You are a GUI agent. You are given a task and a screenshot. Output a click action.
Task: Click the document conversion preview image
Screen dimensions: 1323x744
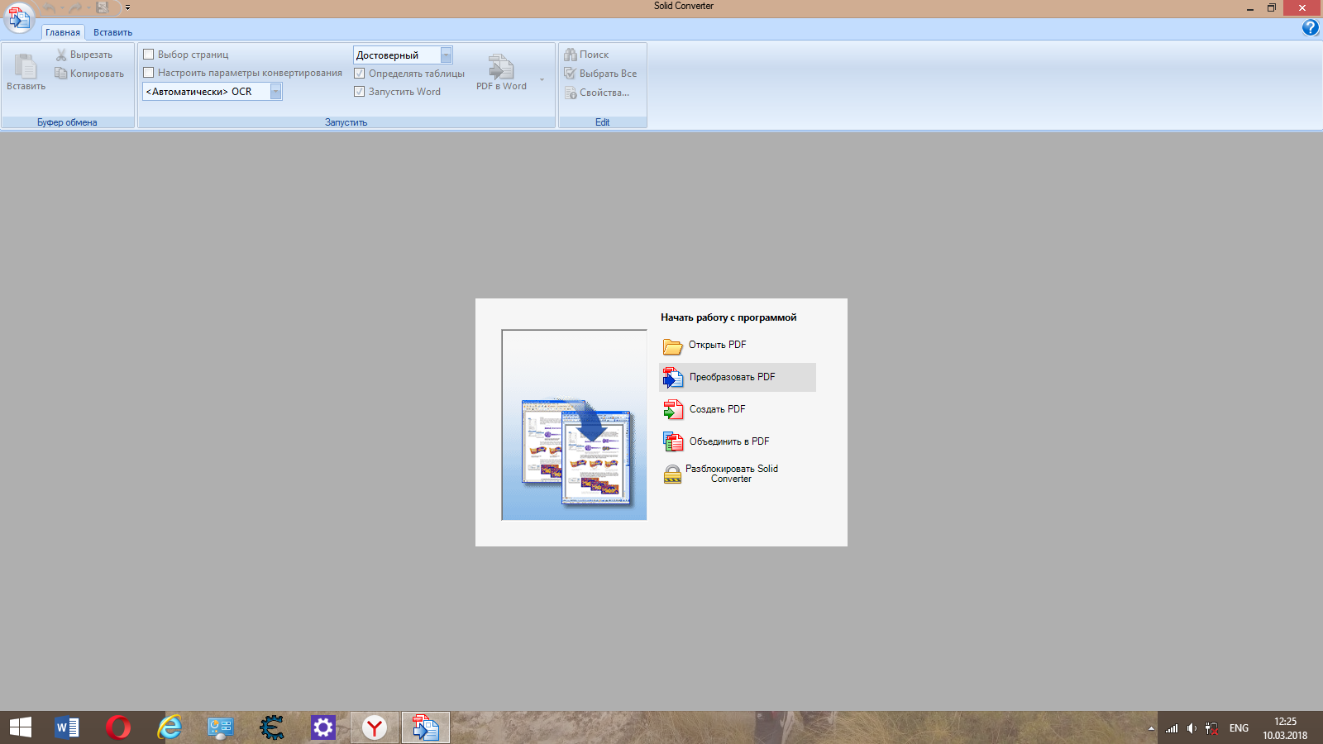coord(574,425)
